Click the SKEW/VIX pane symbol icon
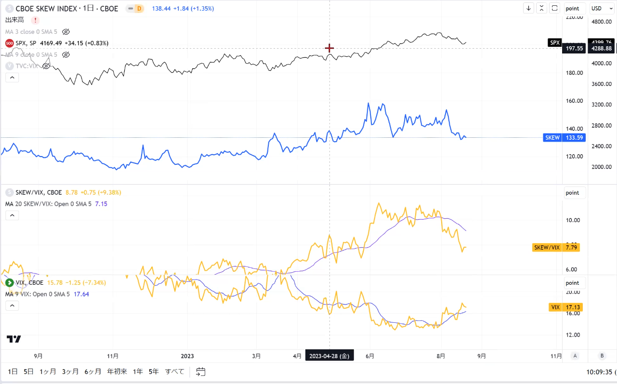Viewport: 617px width, 384px height. [9, 192]
